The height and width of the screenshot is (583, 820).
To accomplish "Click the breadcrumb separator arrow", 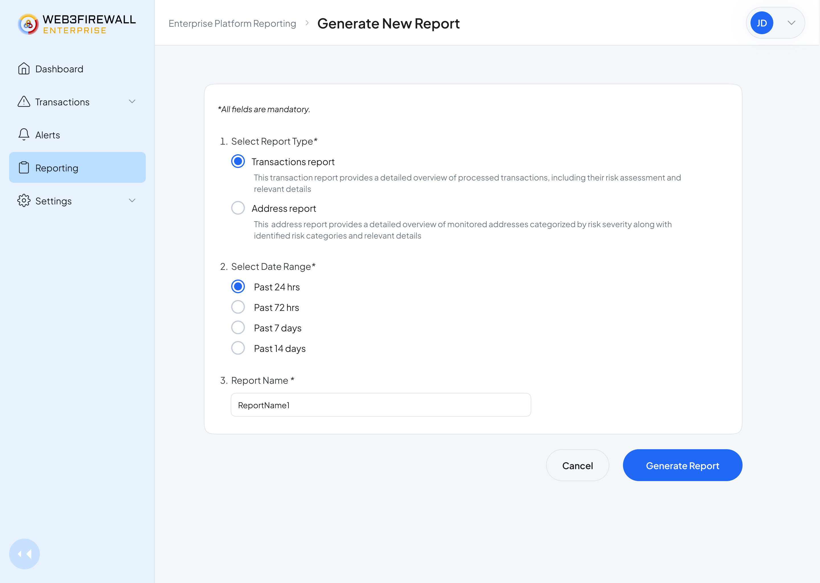I will (x=307, y=23).
